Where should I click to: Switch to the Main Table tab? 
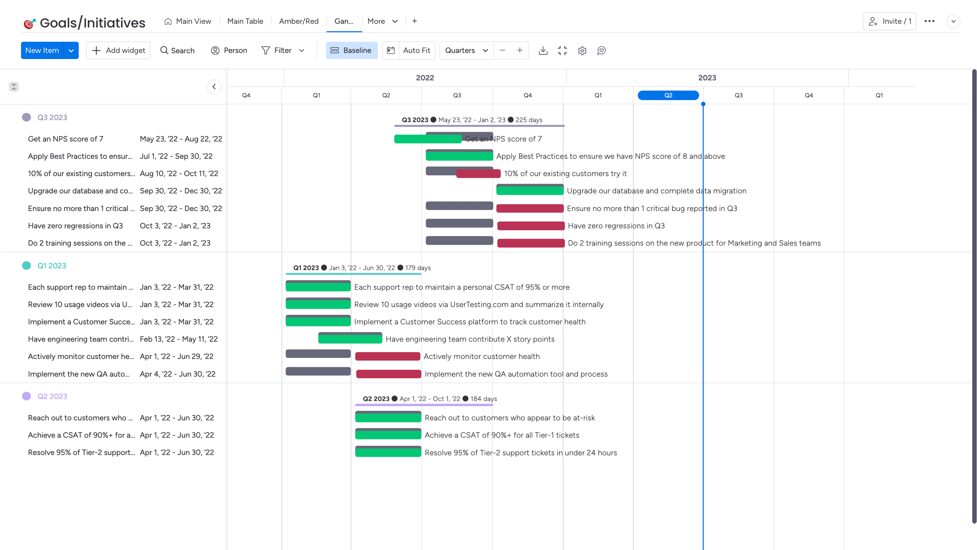click(245, 21)
